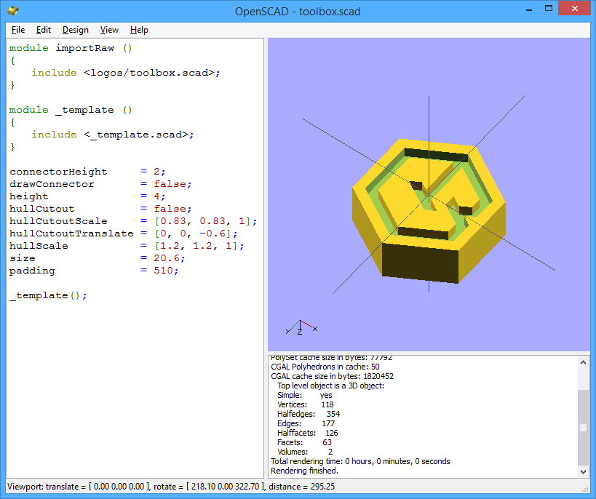Image resolution: width=596 pixels, height=499 pixels.
Task: Open the Design menu
Action: (75, 30)
